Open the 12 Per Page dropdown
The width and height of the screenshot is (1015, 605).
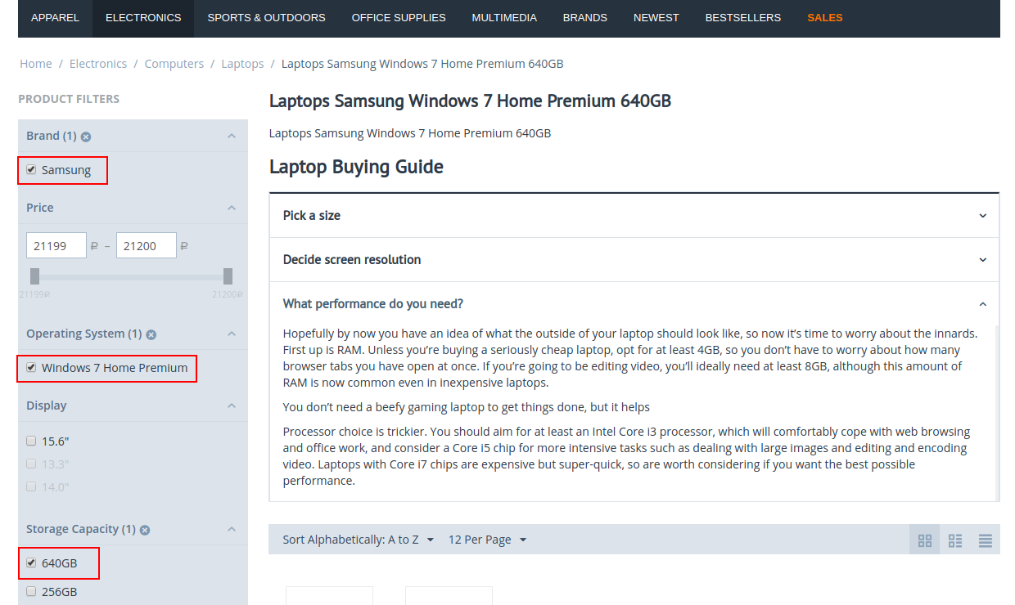tap(487, 540)
